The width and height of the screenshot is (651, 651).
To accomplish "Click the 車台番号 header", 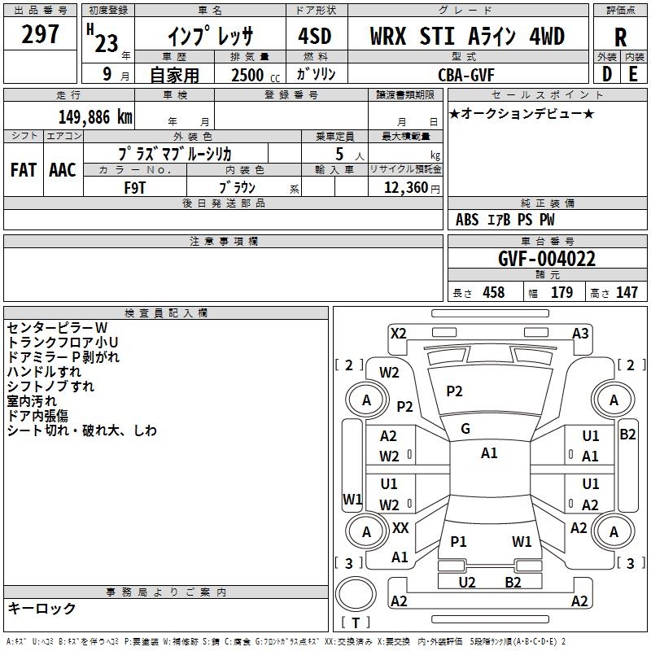I will [x=547, y=241].
